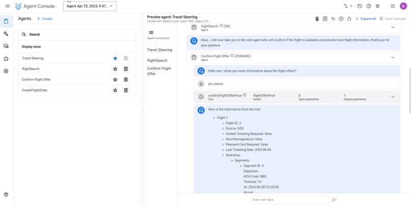The height and width of the screenshot is (206, 411).
Task: Star the Confirm Flight Offer agent
Action: click(115, 80)
